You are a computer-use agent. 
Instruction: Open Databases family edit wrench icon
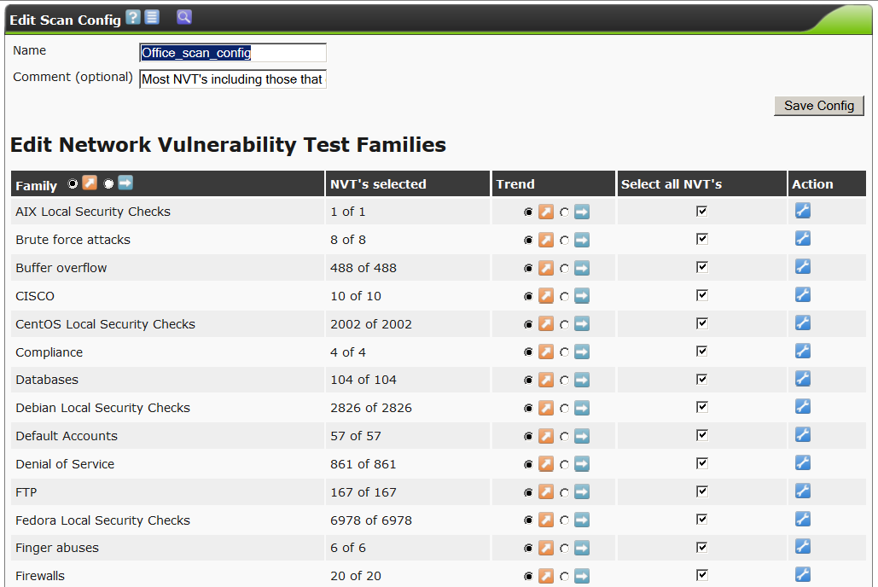(802, 379)
